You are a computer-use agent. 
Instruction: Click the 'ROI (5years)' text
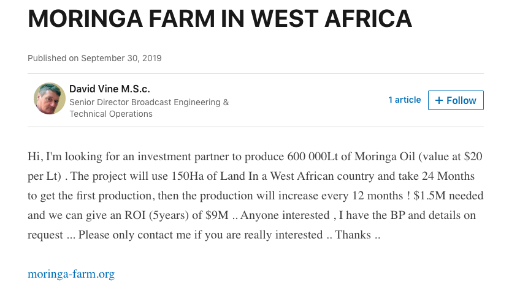tap(156, 215)
